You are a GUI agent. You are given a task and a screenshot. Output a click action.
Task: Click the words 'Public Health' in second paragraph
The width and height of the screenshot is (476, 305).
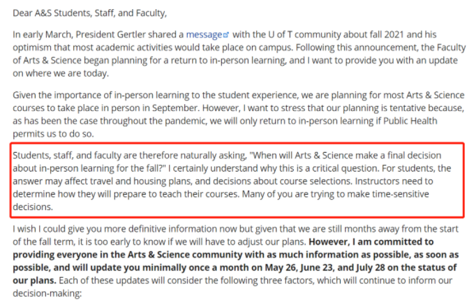[x=410, y=121]
